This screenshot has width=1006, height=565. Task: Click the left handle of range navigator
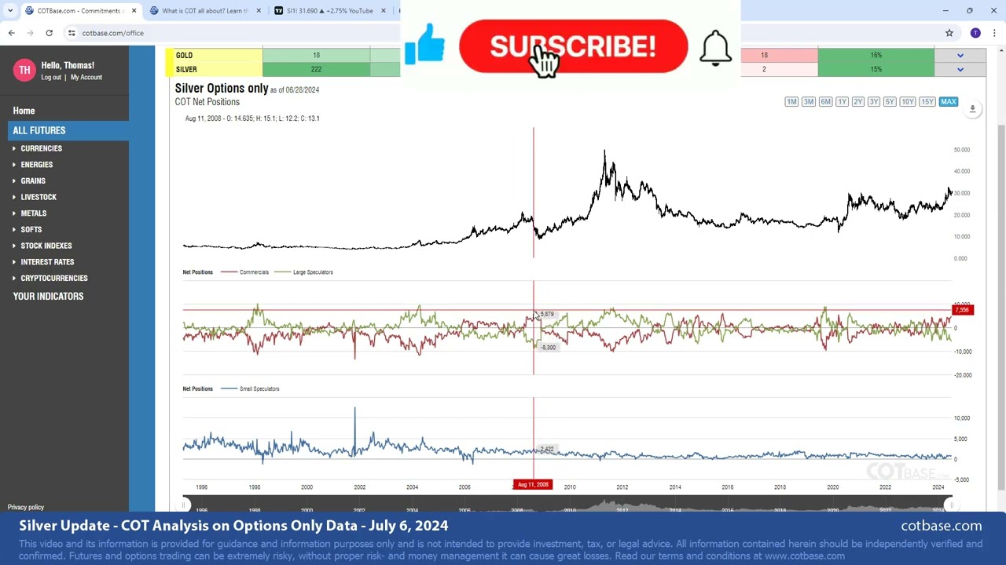[184, 505]
